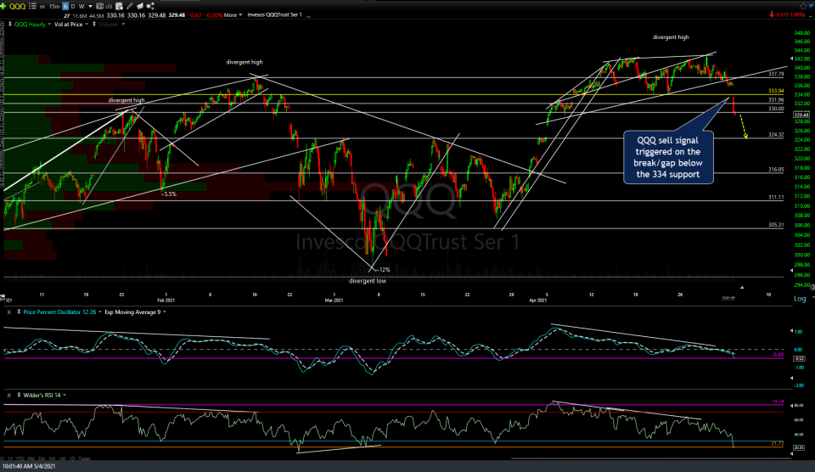Viewport: 815px width, 472px height.
Task: Select the 1D range at bottom
Action: coord(71,458)
